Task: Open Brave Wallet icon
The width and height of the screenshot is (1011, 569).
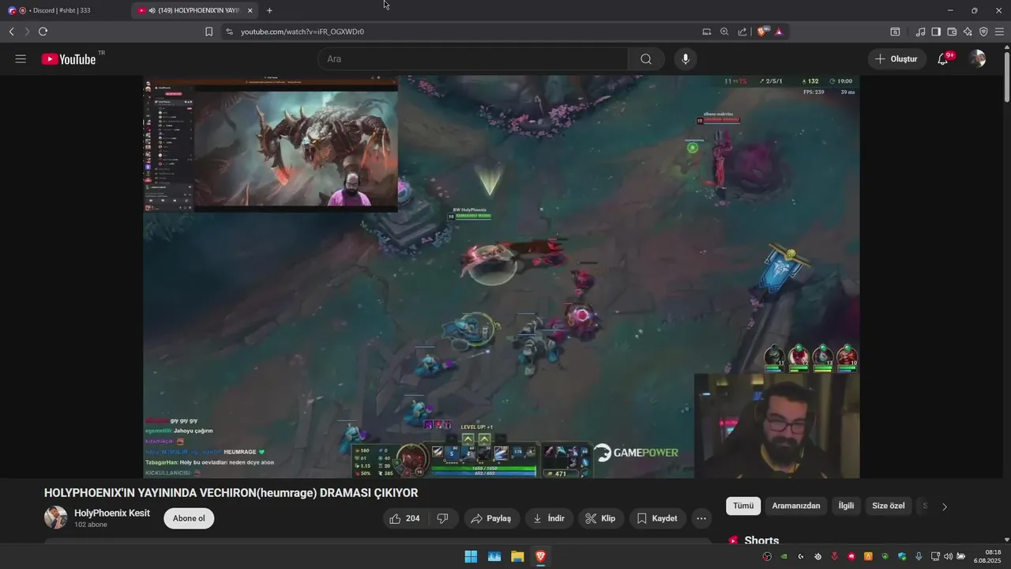Action: (952, 32)
